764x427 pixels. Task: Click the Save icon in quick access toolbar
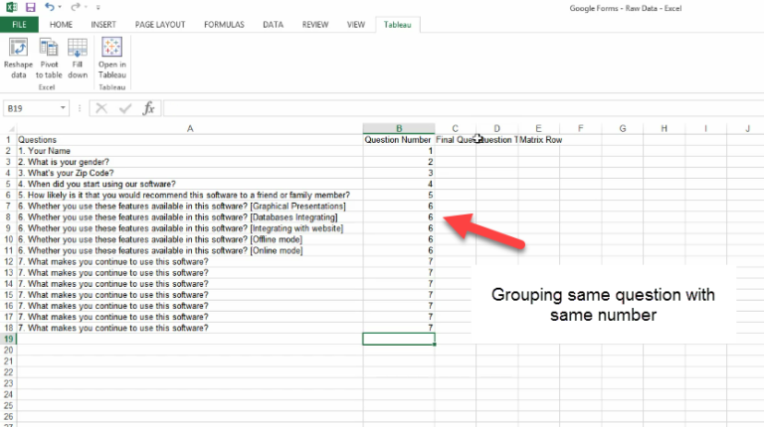(x=31, y=7)
